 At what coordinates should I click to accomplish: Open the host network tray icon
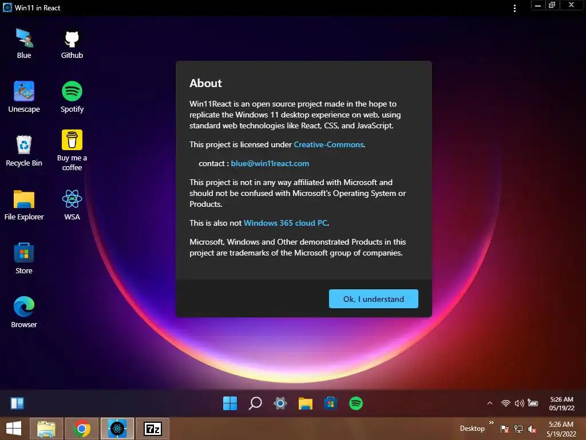(x=518, y=429)
